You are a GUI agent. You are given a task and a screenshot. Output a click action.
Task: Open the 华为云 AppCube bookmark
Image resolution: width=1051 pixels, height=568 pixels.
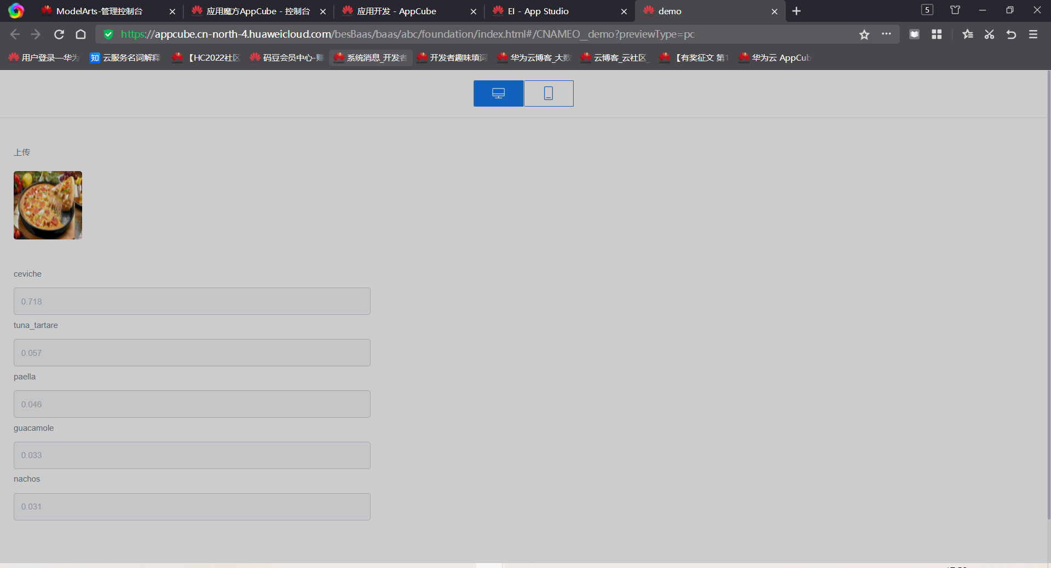coord(775,57)
